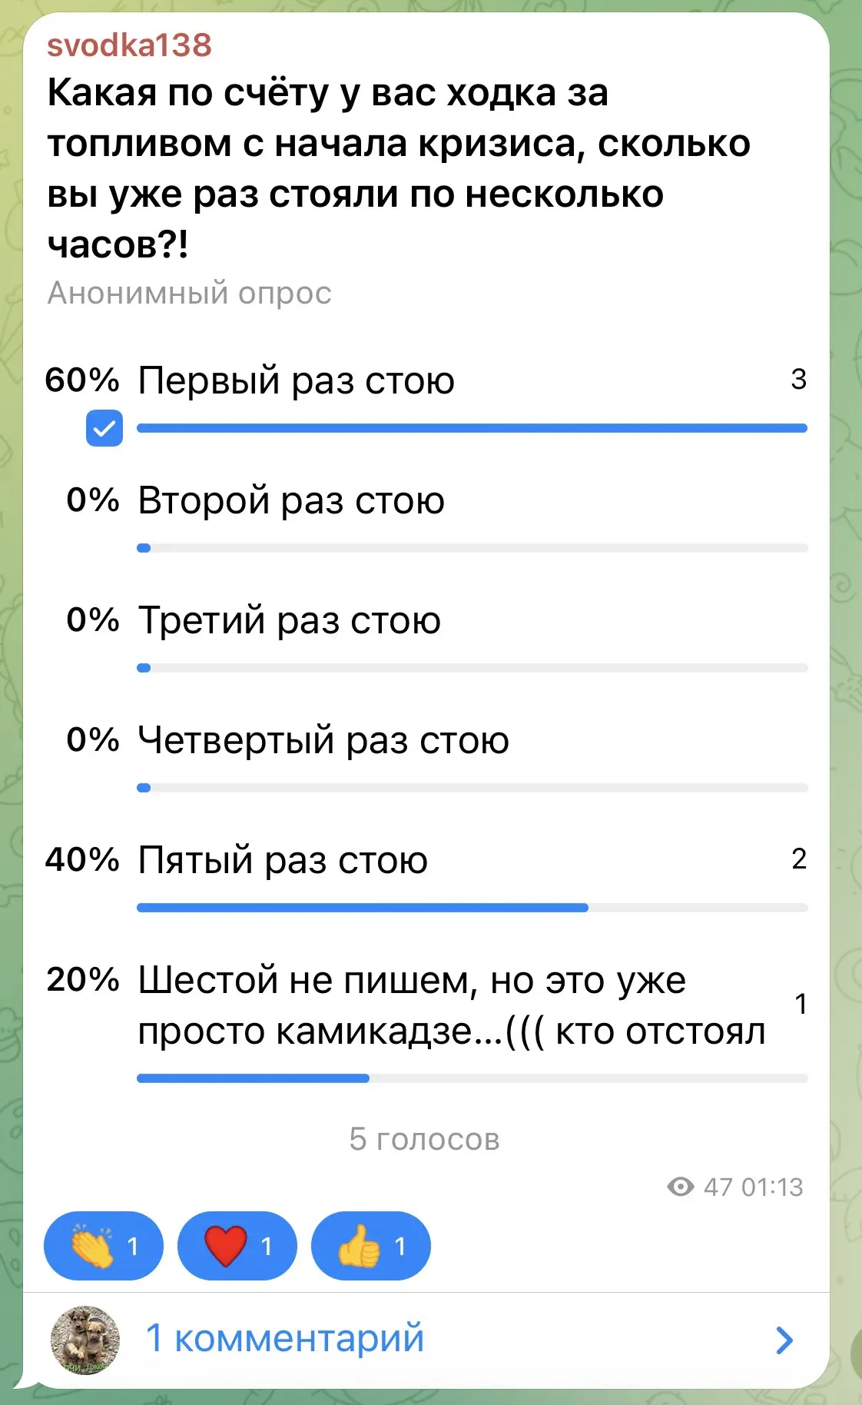Click the 5 голосов vote count
862x1405 pixels.
pyautogui.click(x=424, y=1139)
